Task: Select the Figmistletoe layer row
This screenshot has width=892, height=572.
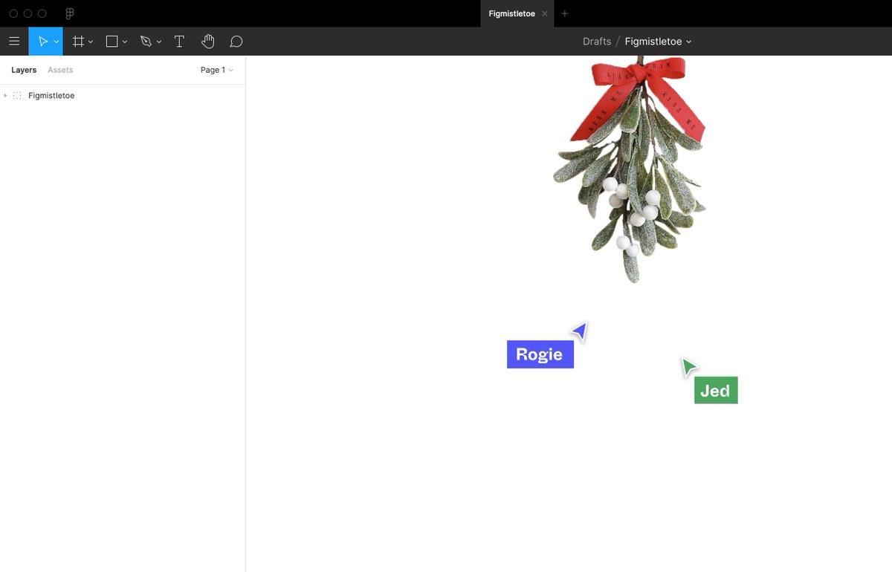Action: point(123,96)
